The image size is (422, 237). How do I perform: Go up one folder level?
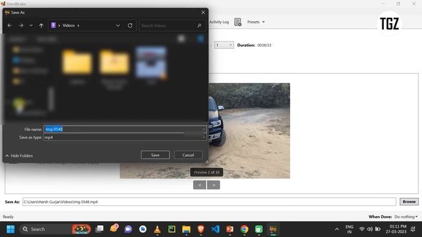point(41,26)
